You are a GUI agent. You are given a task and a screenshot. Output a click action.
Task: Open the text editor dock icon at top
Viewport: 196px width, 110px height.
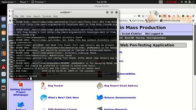point(3,19)
